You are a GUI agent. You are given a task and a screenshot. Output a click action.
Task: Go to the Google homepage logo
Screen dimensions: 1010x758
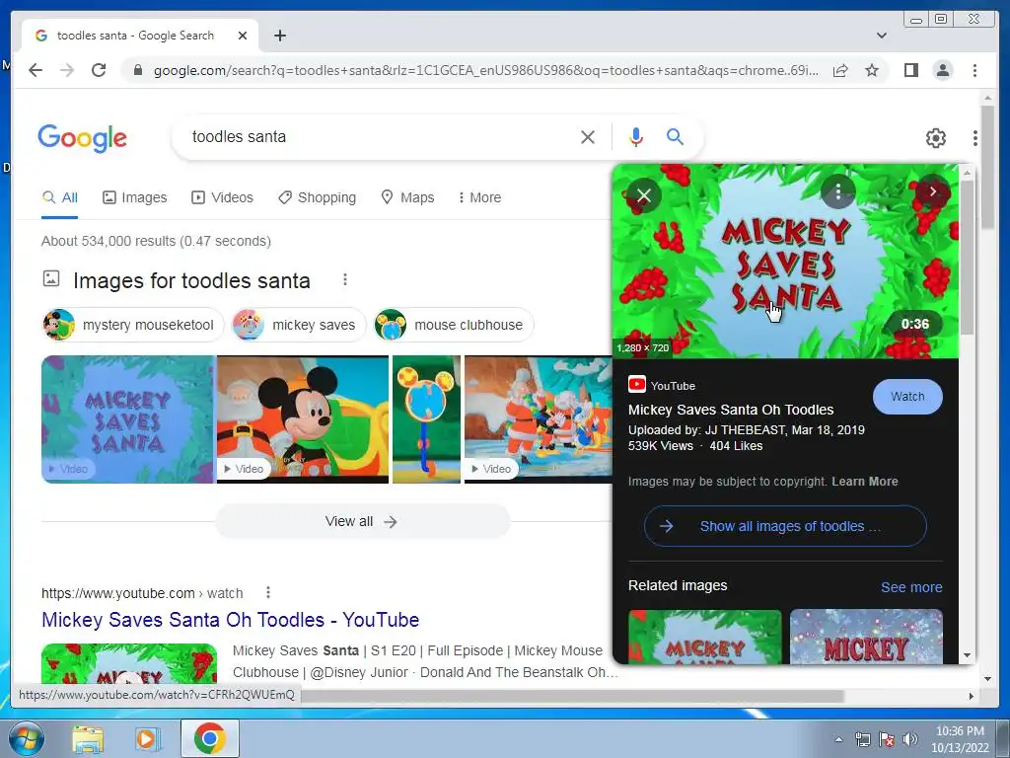83,138
